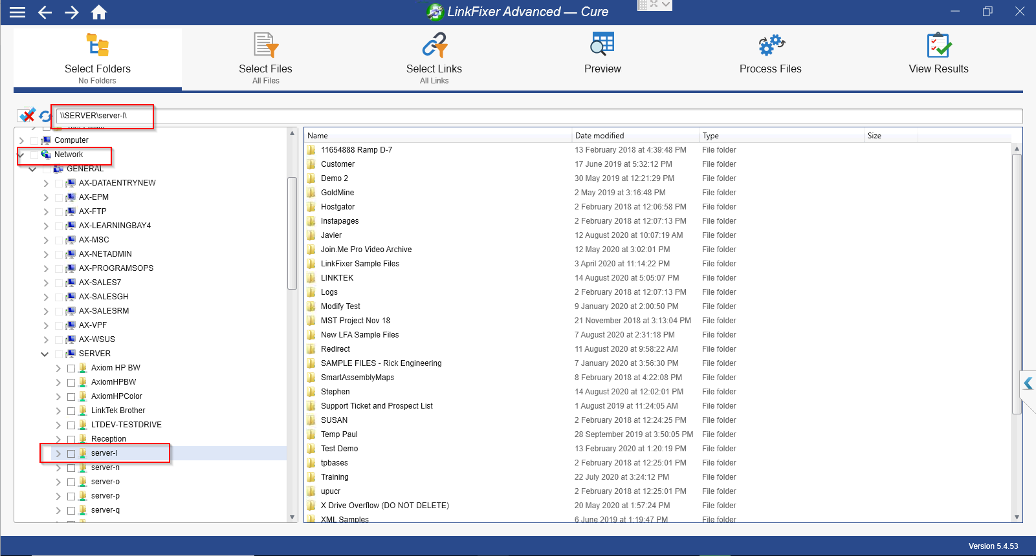Sort by the Size column header

pyautogui.click(x=891, y=136)
